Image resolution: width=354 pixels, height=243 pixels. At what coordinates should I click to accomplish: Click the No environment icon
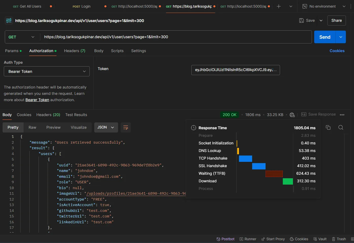(305, 6)
